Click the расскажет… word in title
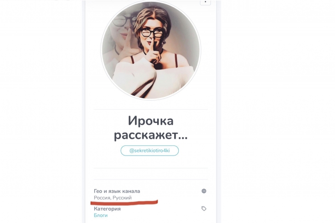The height and width of the screenshot is (223, 335). pos(151,135)
